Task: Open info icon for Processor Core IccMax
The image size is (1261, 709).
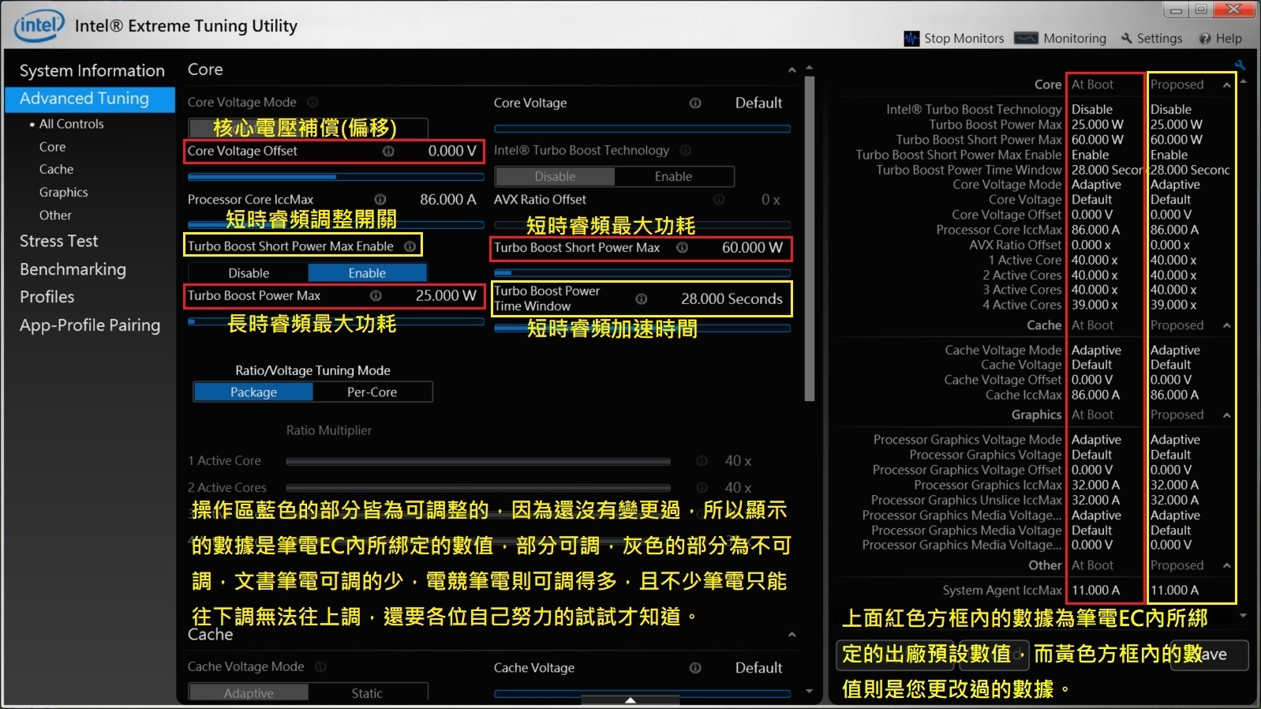Action: 380,200
